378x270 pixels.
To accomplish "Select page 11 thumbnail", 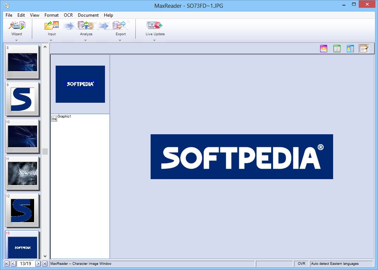I will 22,174.
